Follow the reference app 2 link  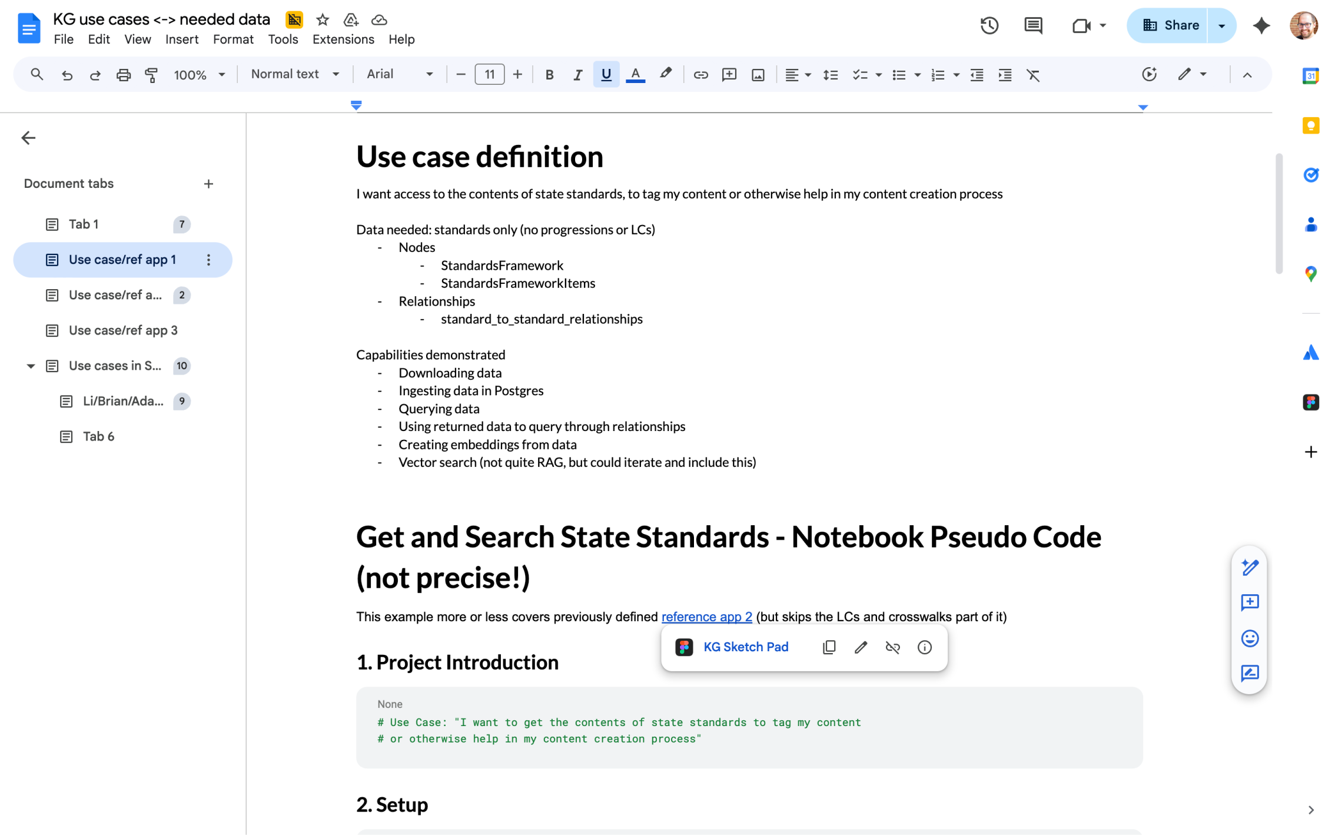[706, 617]
